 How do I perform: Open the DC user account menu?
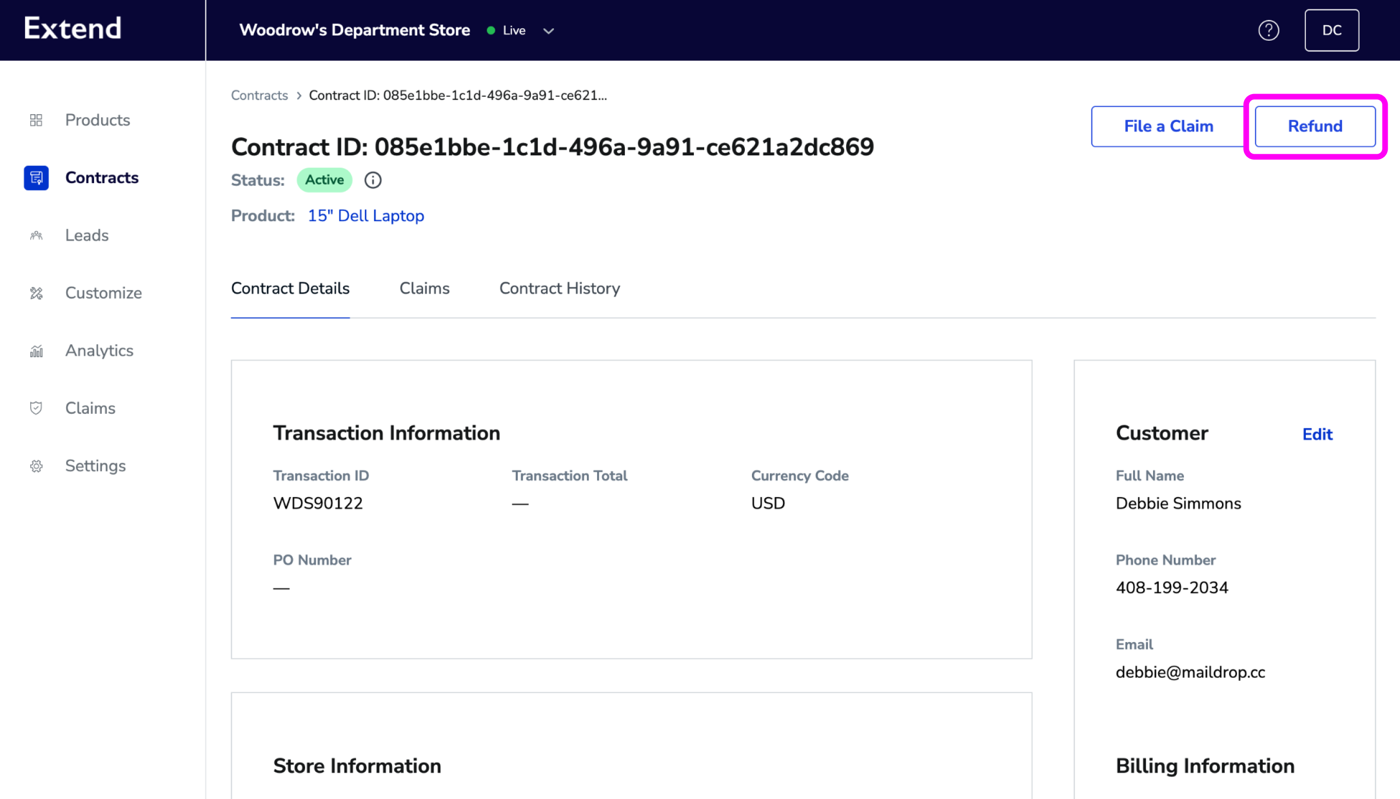1332,30
